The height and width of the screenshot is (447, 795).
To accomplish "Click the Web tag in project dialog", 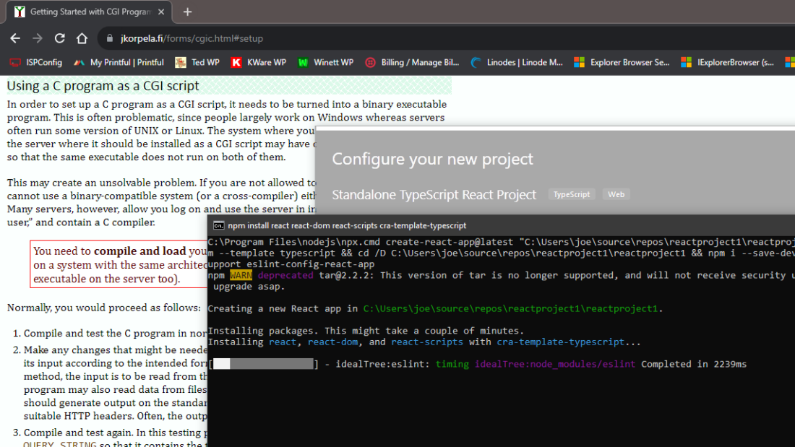I will tap(616, 194).
